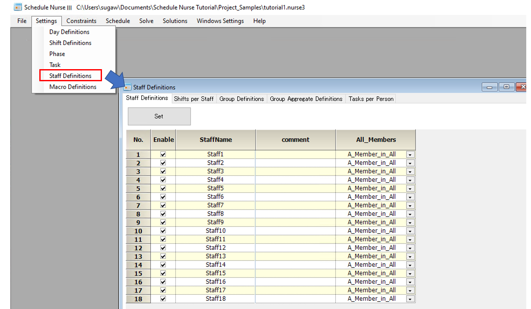Image resolution: width=531 pixels, height=309 pixels.
Task: Expand All_Members dropdown for Staff12
Action: (410, 248)
